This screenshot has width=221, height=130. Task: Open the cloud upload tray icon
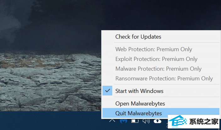coord(157,121)
